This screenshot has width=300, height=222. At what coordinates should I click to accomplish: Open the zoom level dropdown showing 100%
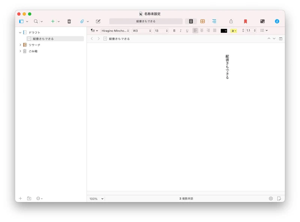(95, 198)
